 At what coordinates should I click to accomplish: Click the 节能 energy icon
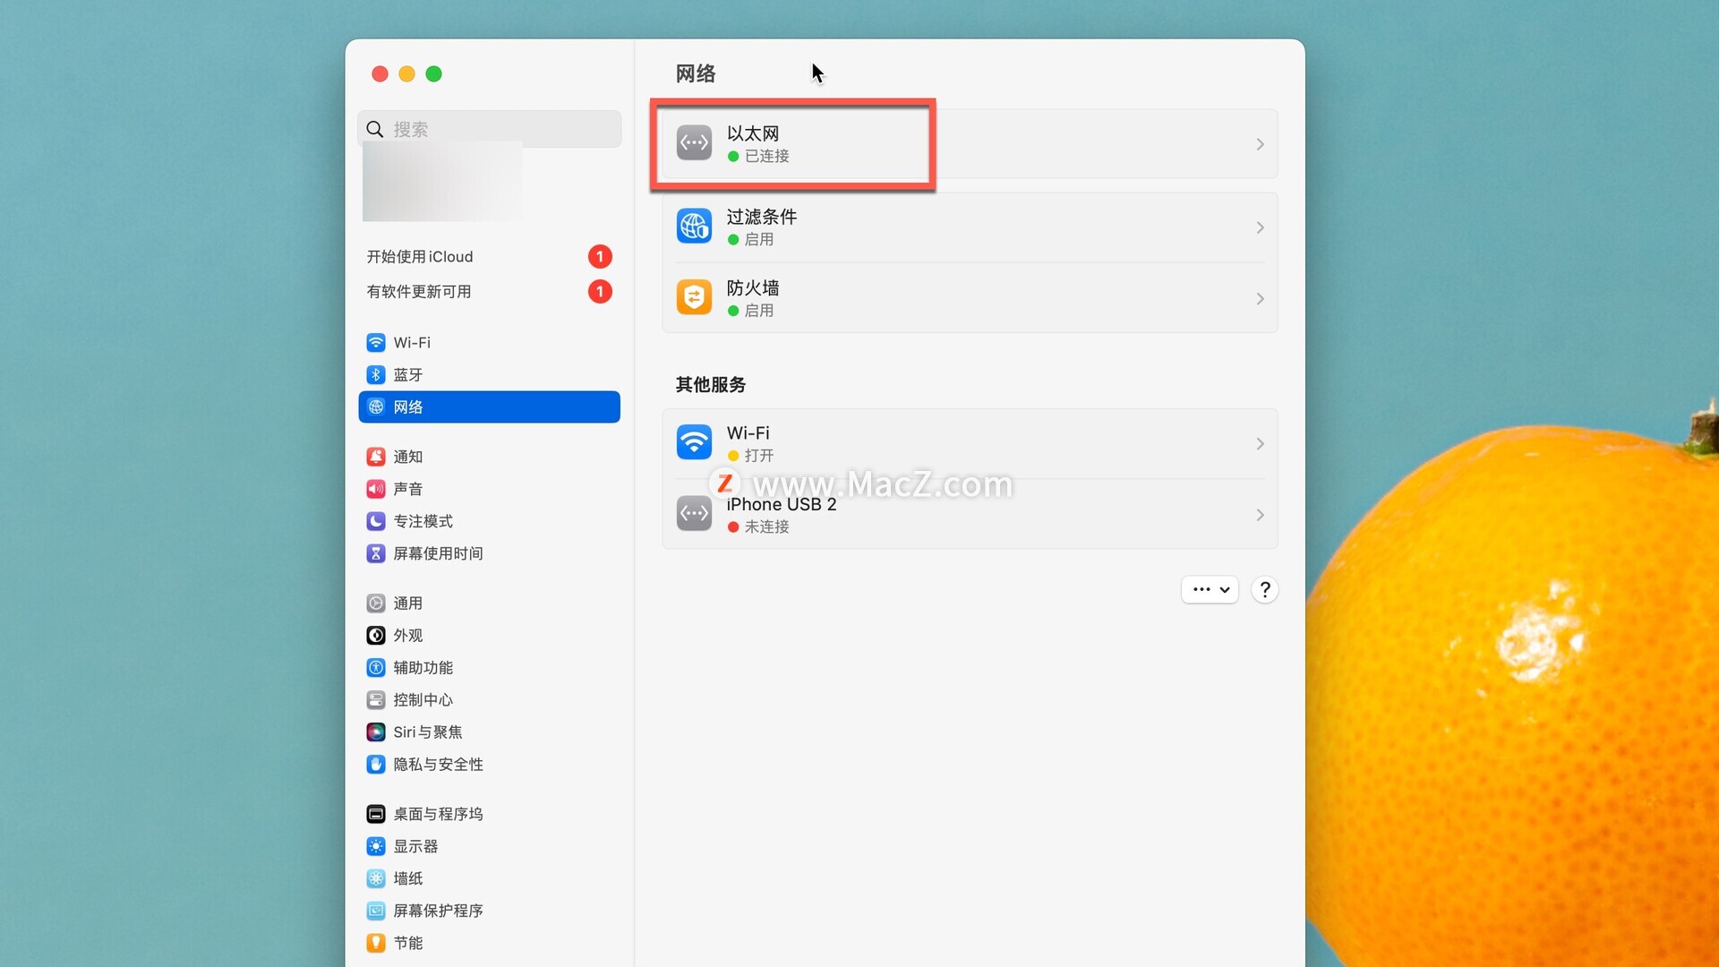tap(376, 944)
